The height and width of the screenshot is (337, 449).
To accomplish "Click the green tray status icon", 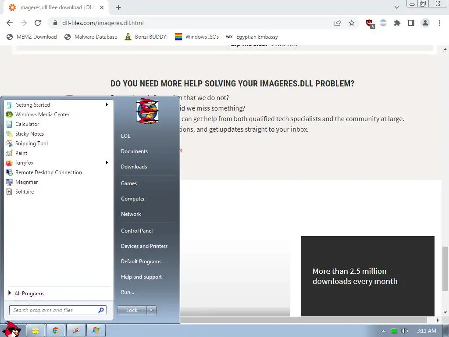I will (394, 331).
